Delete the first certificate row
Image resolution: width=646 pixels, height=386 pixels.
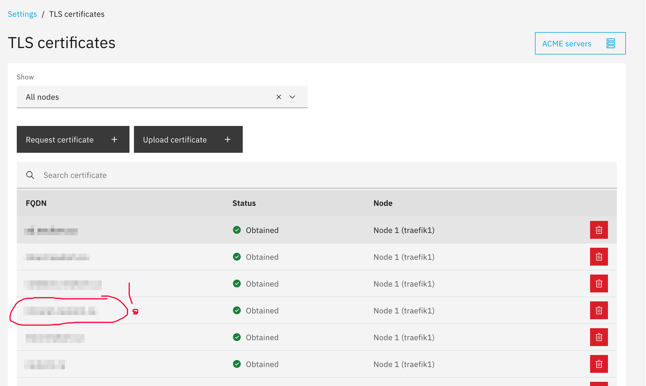[x=599, y=230]
